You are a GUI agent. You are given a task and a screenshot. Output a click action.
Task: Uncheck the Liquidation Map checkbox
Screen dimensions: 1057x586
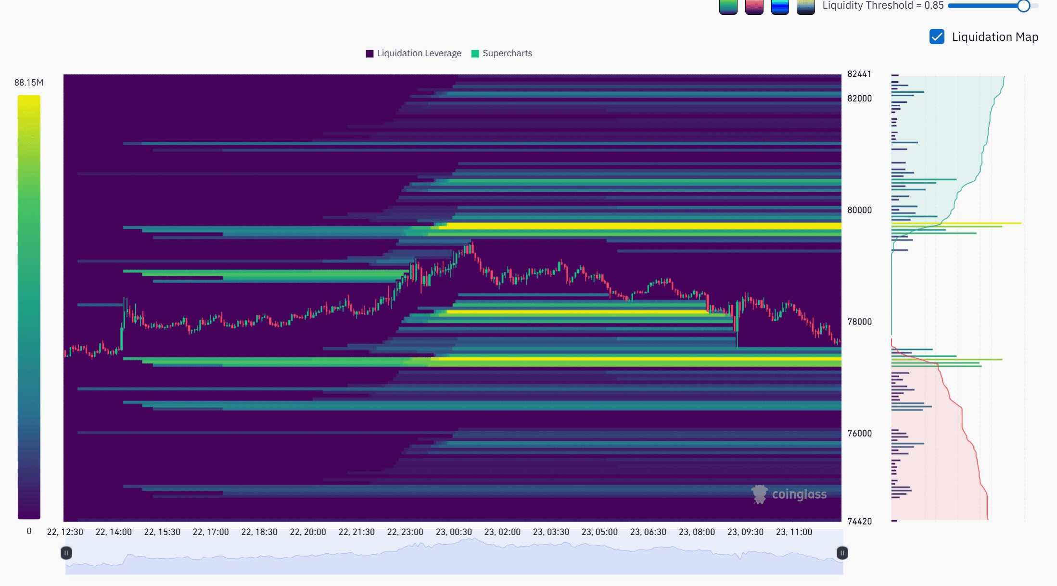tap(937, 37)
